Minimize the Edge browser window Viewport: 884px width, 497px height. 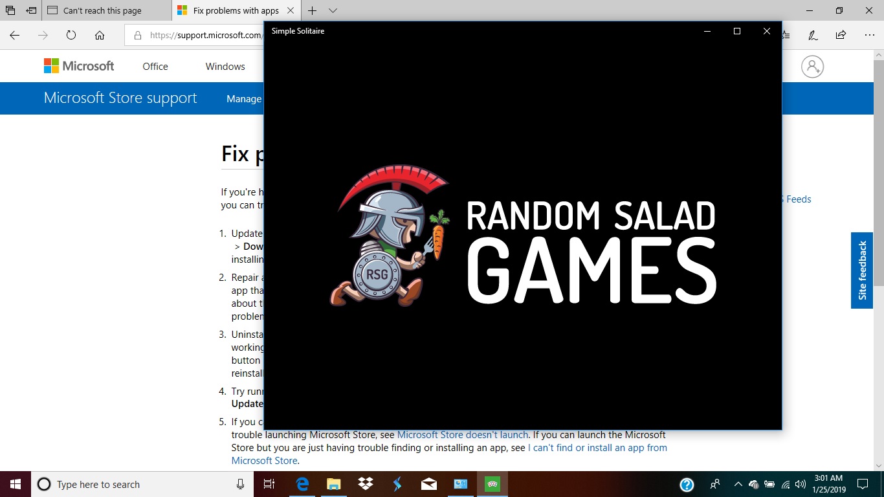point(810,10)
